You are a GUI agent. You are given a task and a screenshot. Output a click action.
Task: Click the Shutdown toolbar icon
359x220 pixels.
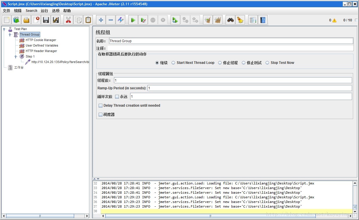click(163, 20)
